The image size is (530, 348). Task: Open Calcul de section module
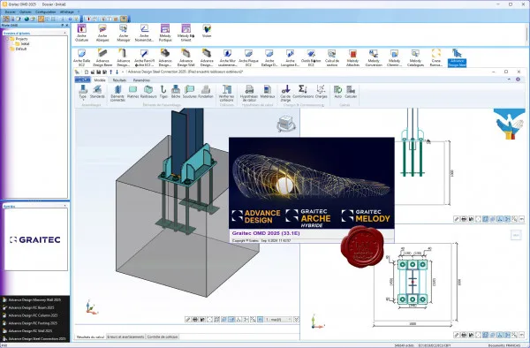[x=332, y=57]
